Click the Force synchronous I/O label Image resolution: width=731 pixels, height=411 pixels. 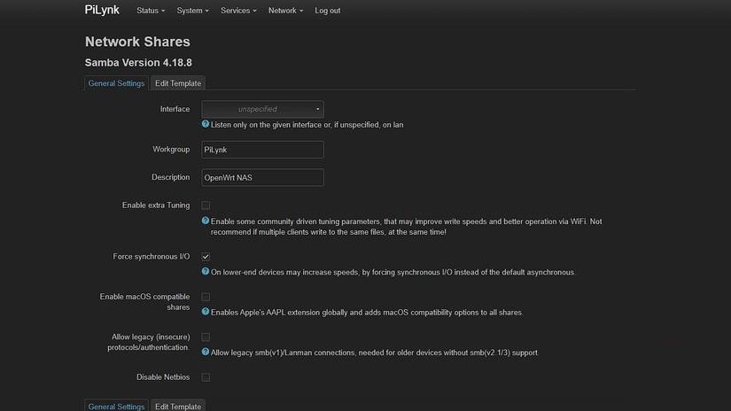(x=151, y=256)
